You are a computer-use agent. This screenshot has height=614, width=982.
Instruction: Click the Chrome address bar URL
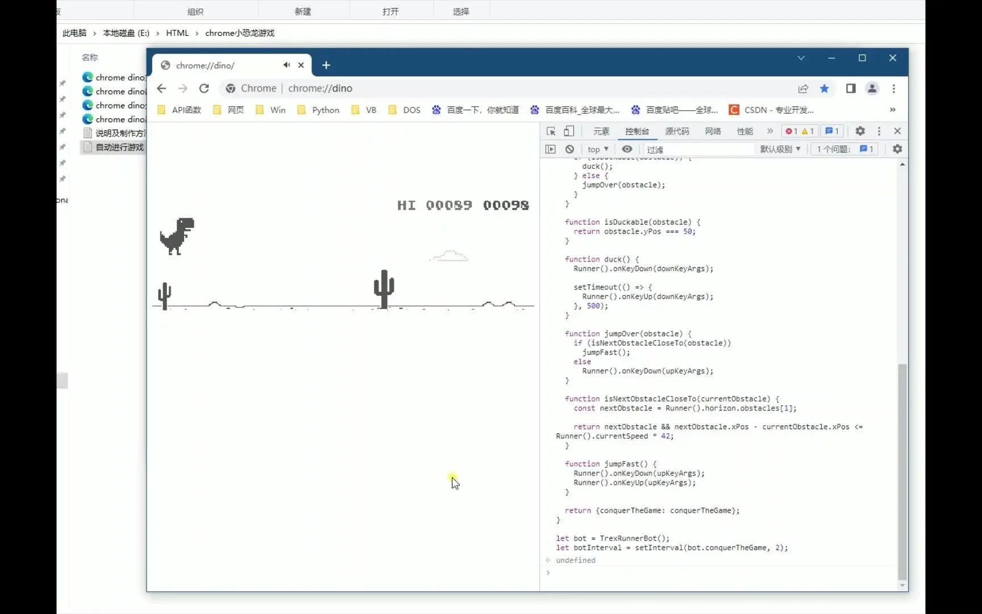pos(321,88)
